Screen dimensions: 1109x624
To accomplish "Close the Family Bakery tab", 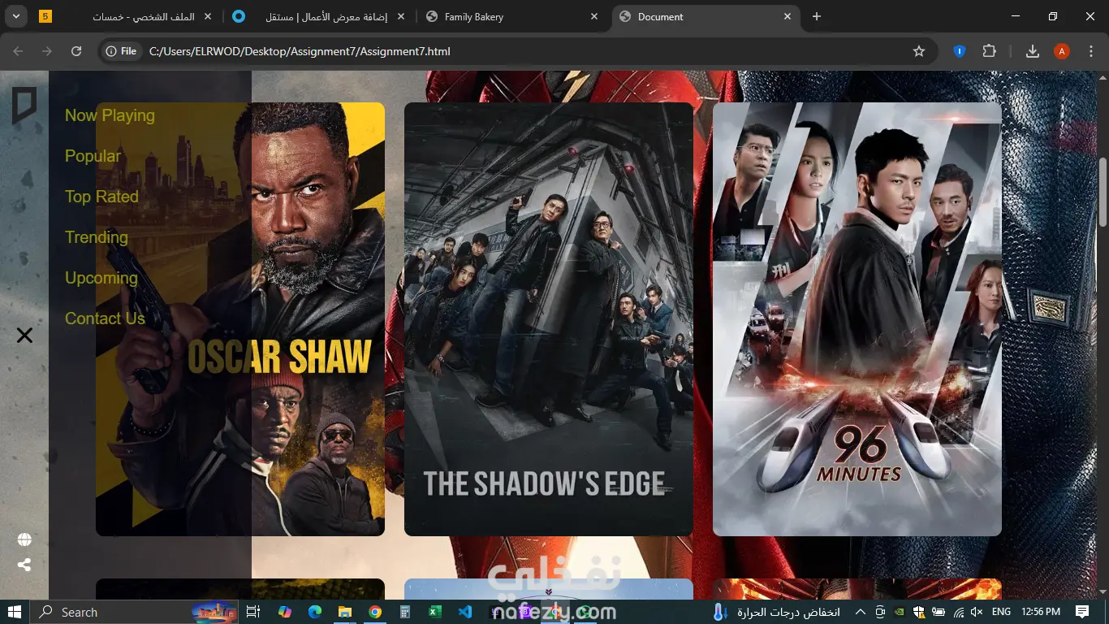I will [x=594, y=16].
